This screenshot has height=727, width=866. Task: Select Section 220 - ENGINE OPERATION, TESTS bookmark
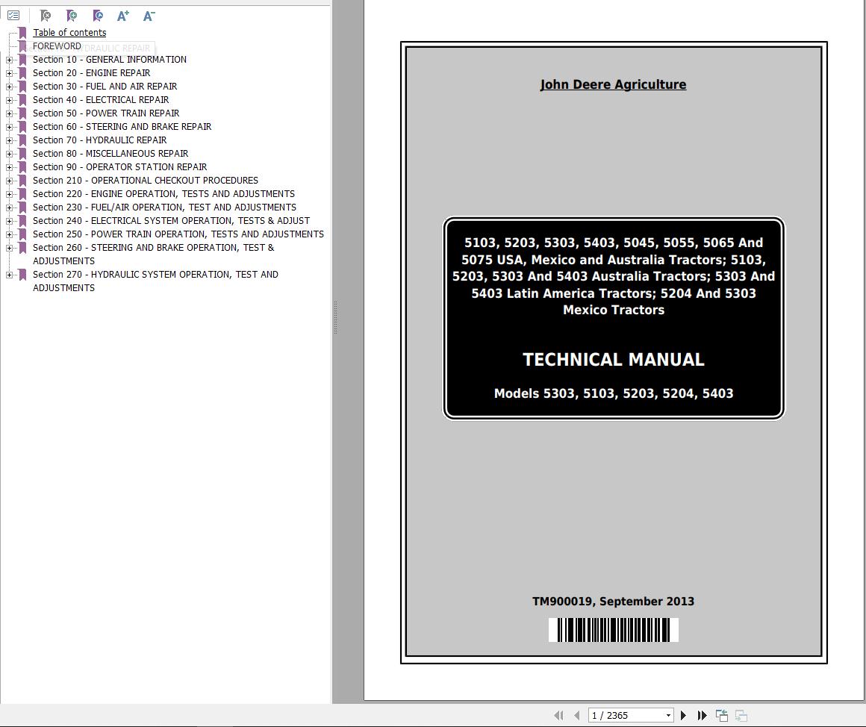[163, 194]
